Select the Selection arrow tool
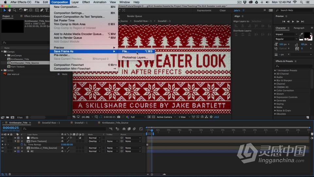The height and width of the screenshot is (177, 314). (4, 10)
